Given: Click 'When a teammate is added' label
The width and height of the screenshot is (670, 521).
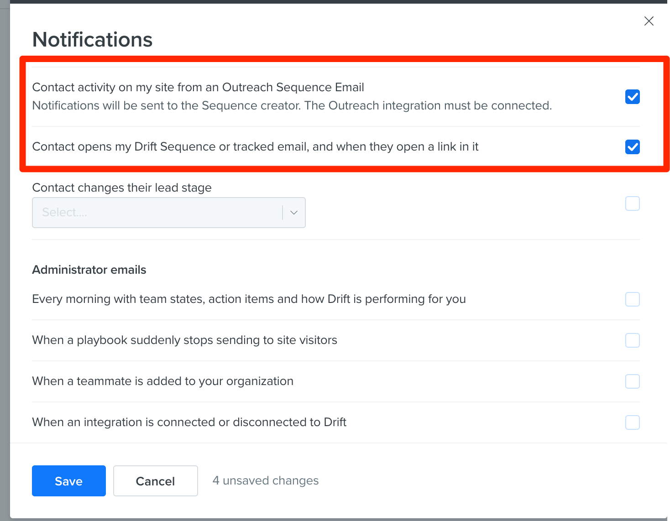Looking at the screenshot, I should point(162,381).
